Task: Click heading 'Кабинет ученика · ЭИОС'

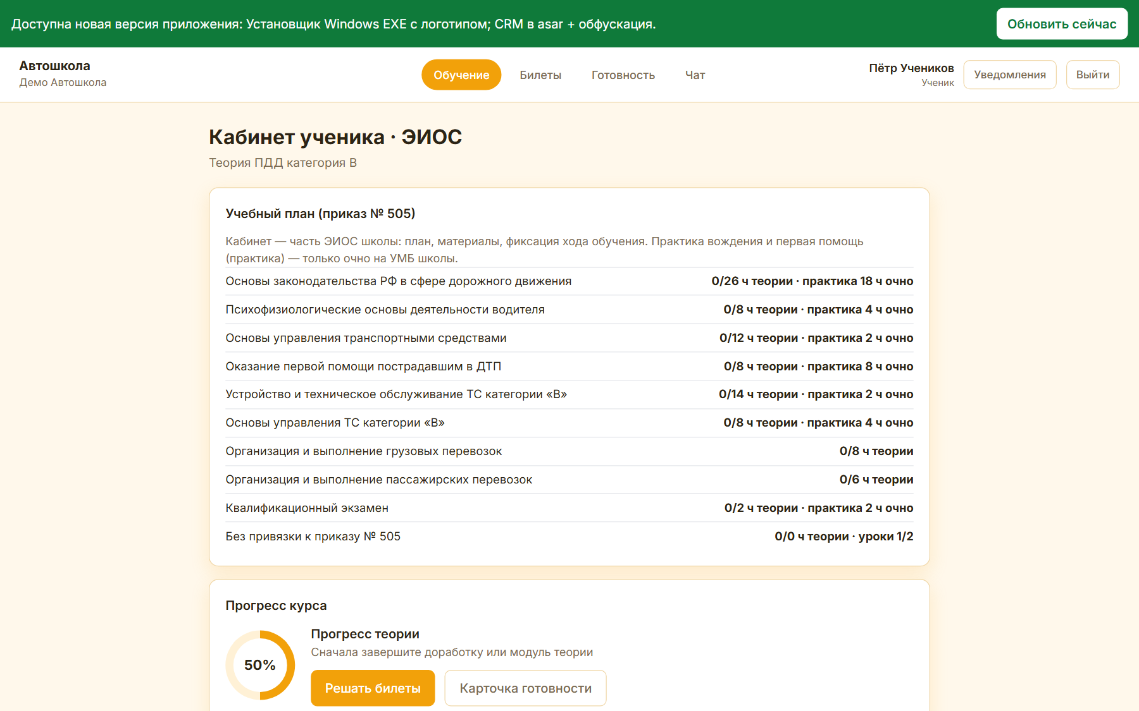Action: pyautogui.click(x=335, y=137)
